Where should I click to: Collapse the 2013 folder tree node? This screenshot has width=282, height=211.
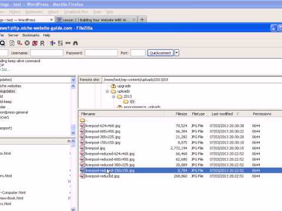coord(113,97)
